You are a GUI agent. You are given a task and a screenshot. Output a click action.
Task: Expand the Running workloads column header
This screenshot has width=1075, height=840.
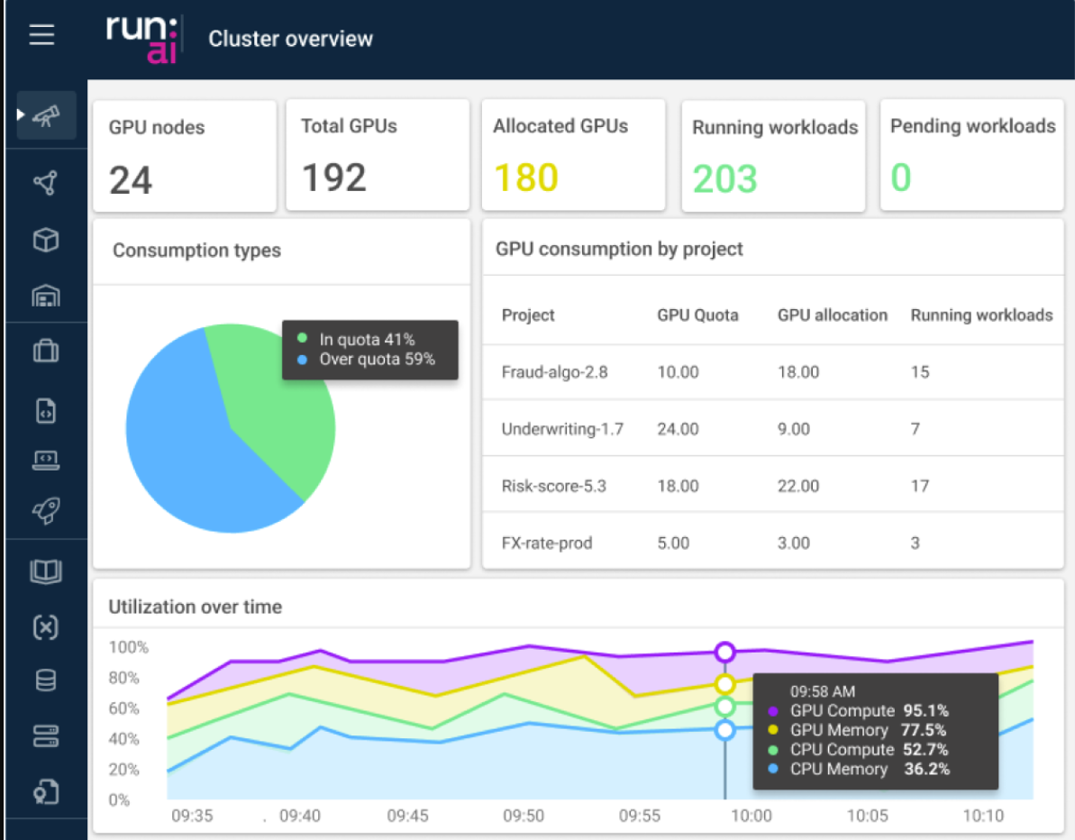tap(981, 315)
